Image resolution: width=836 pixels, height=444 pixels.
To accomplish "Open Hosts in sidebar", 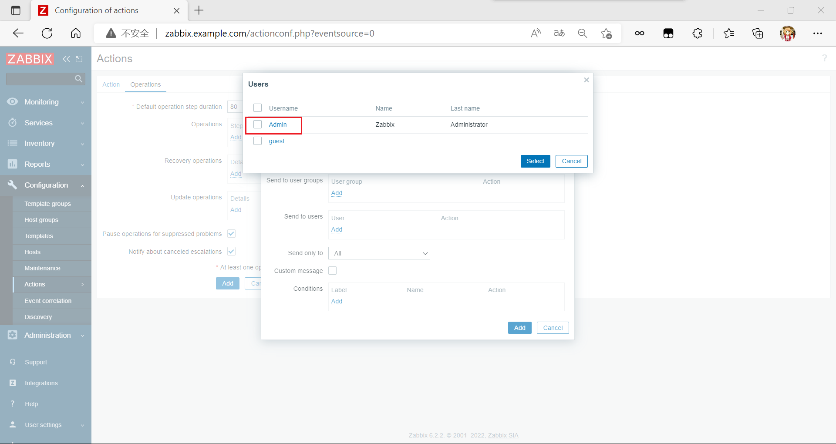I will (x=33, y=252).
